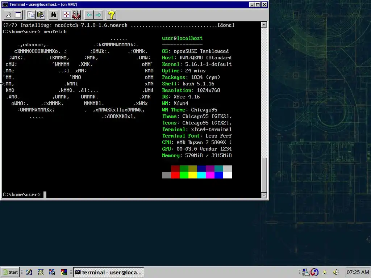Image resolution: width=371 pixels, height=278 pixels.
Task: Open the network computers tray icon
Action: tap(305, 272)
